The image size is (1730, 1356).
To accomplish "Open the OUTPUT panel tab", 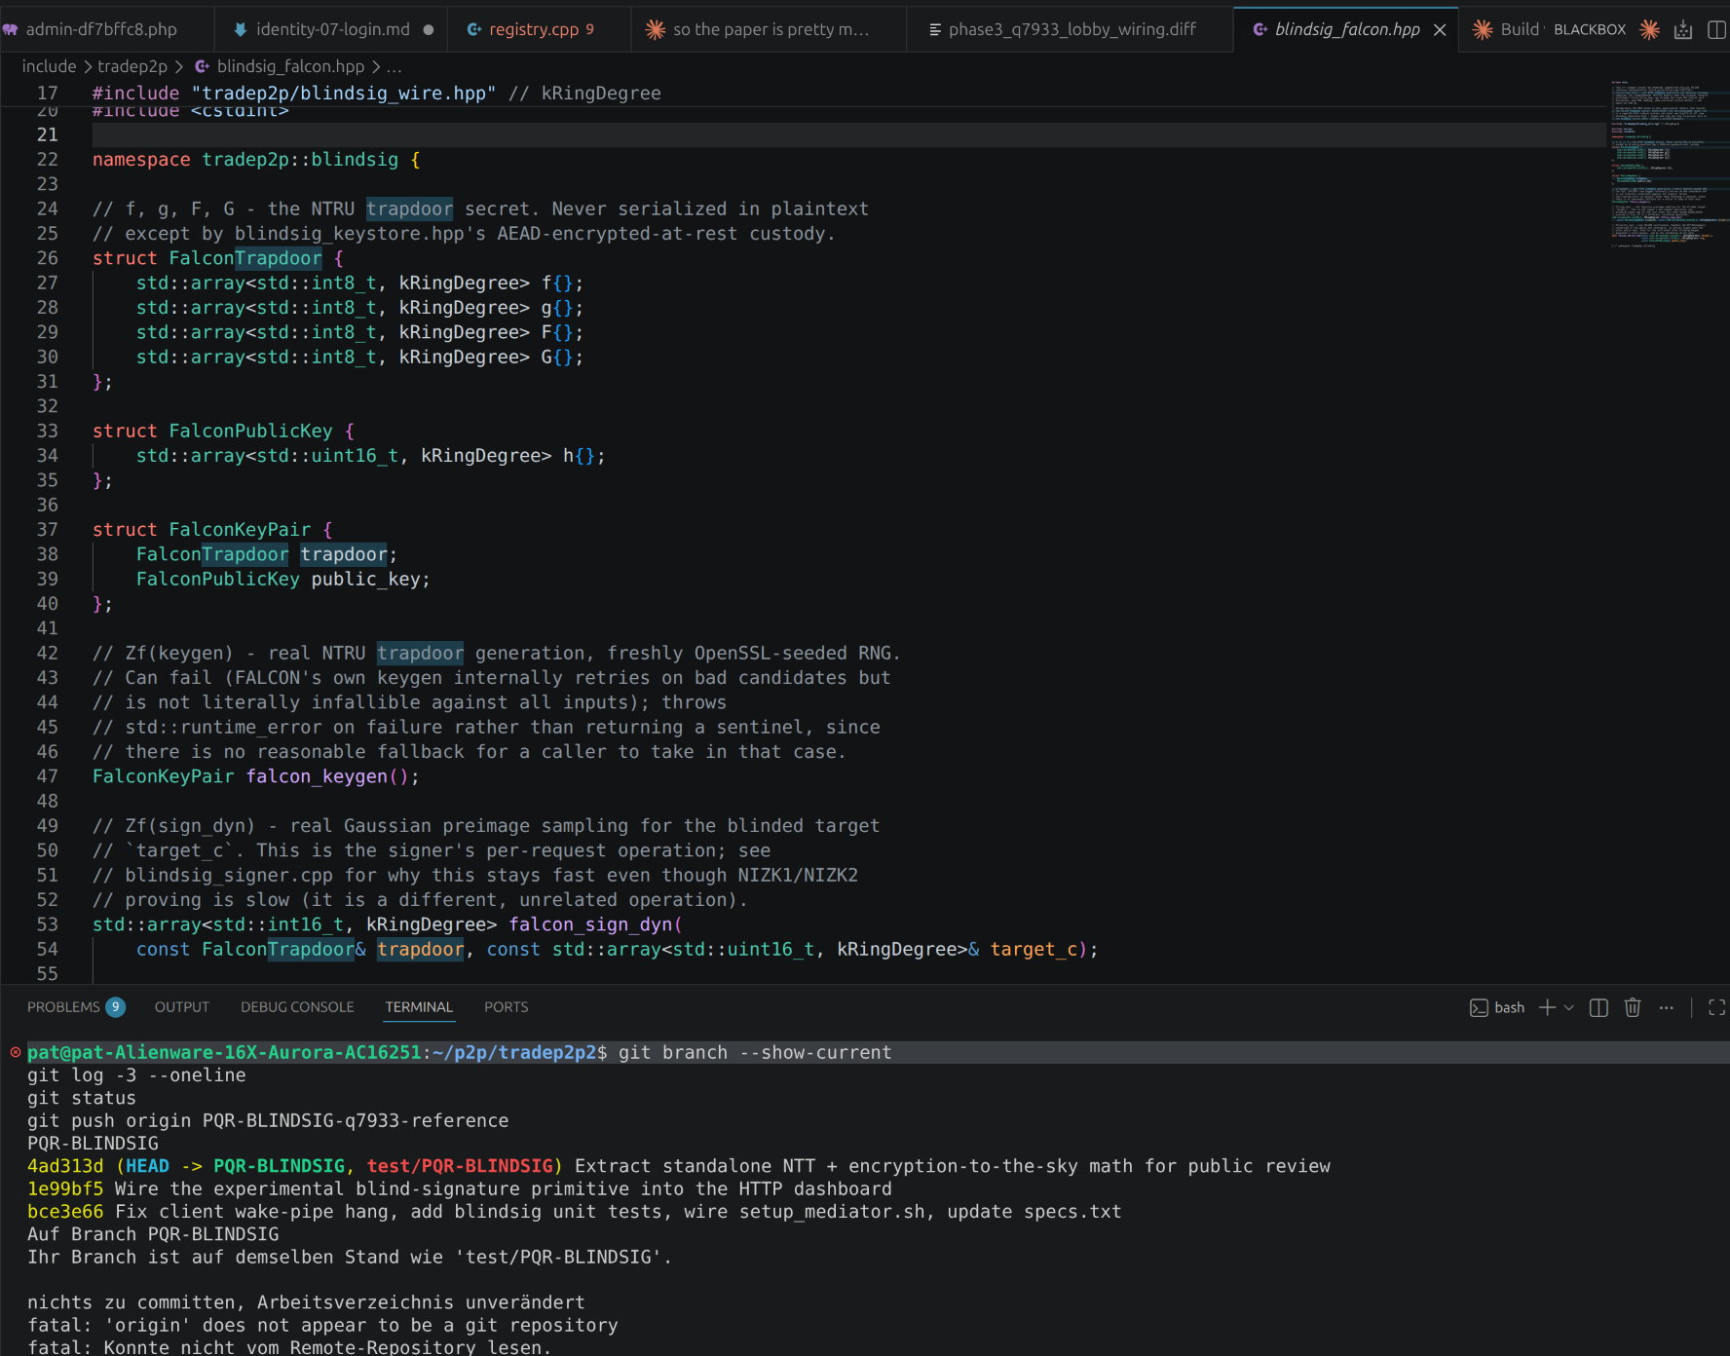I will 182,1007.
